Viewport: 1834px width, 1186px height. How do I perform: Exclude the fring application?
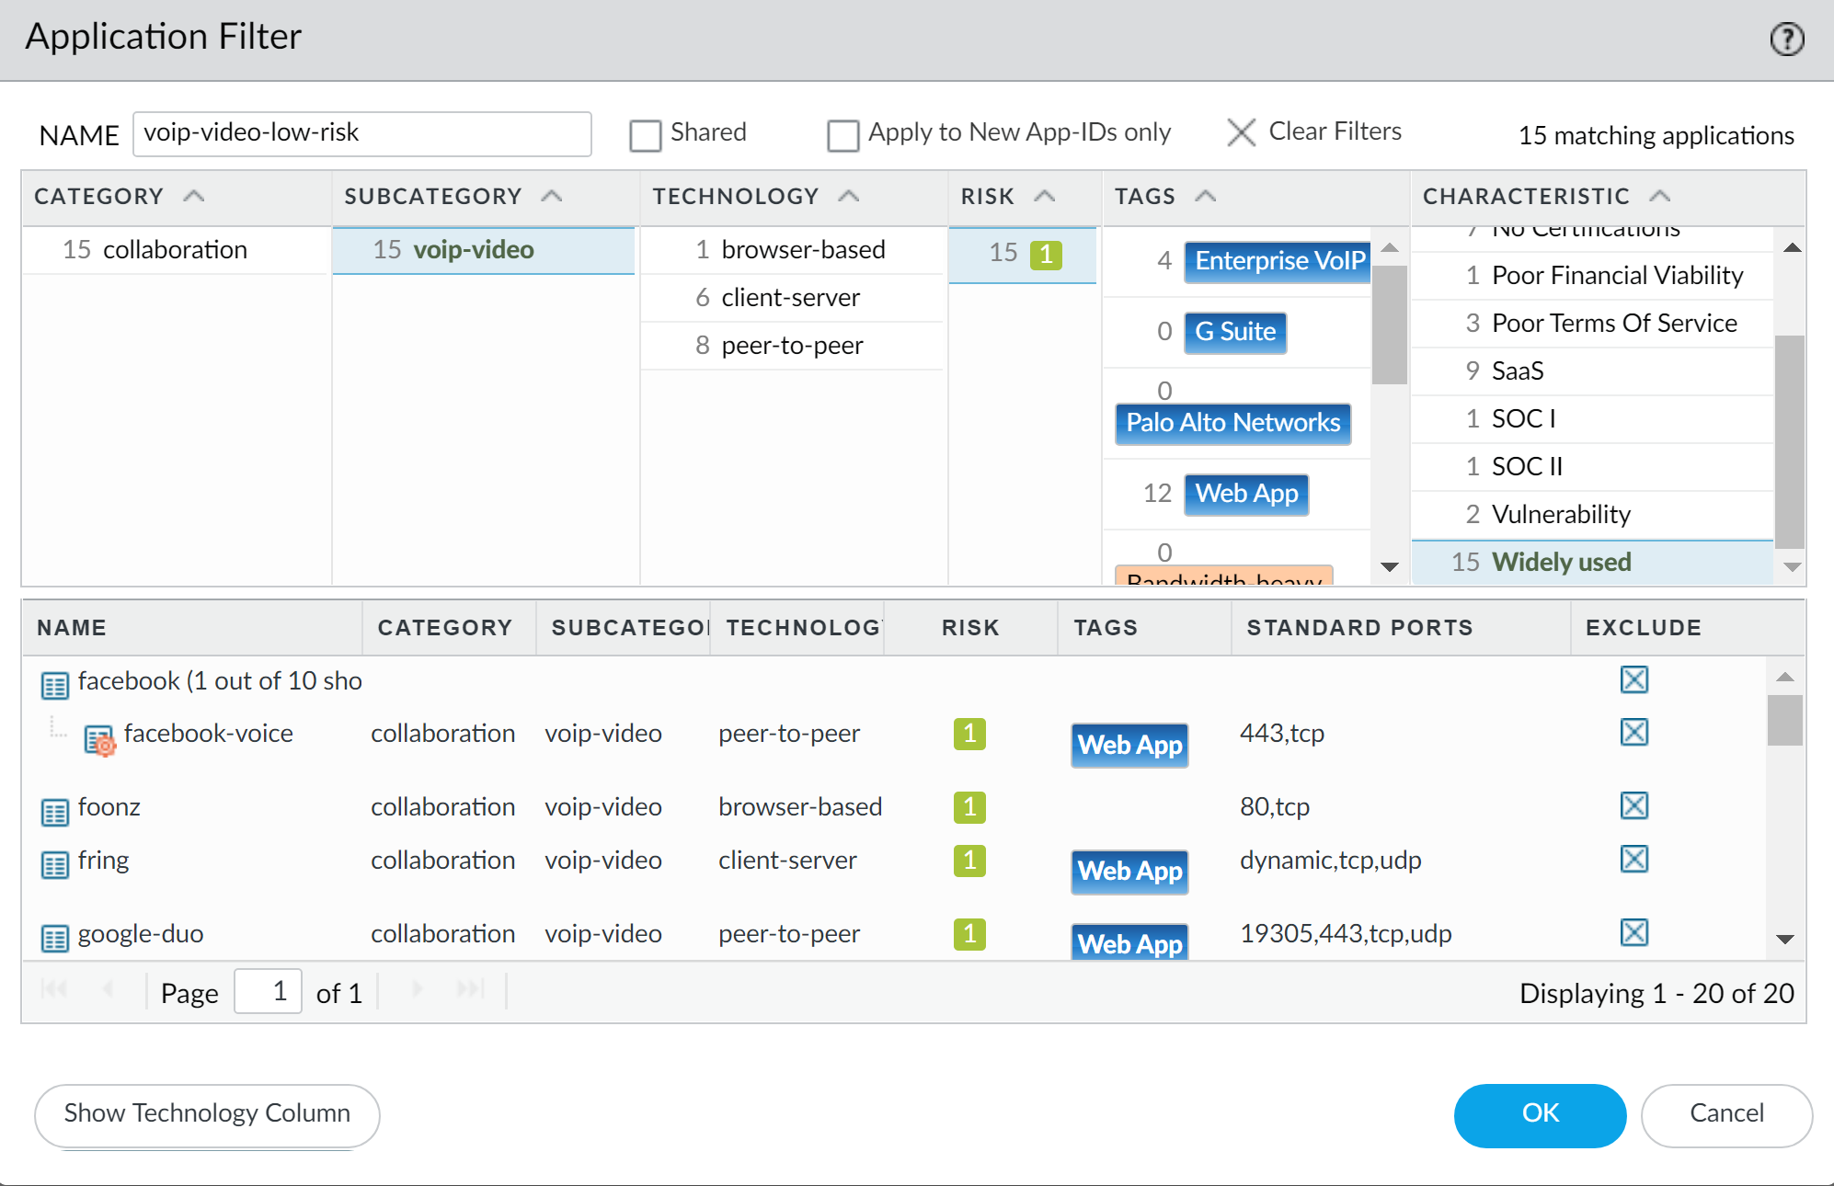pyautogui.click(x=1633, y=860)
